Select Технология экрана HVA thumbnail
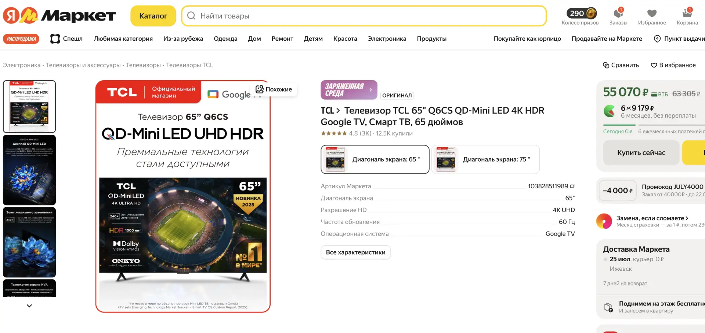The image size is (705, 333). pyautogui.click(x=29, y=288)
